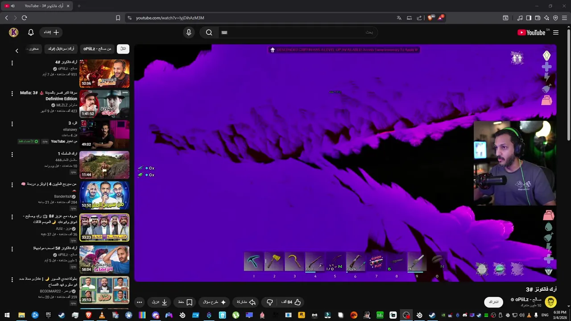Go back in browser history
571x321 pixels.
[x=6, y=18]
